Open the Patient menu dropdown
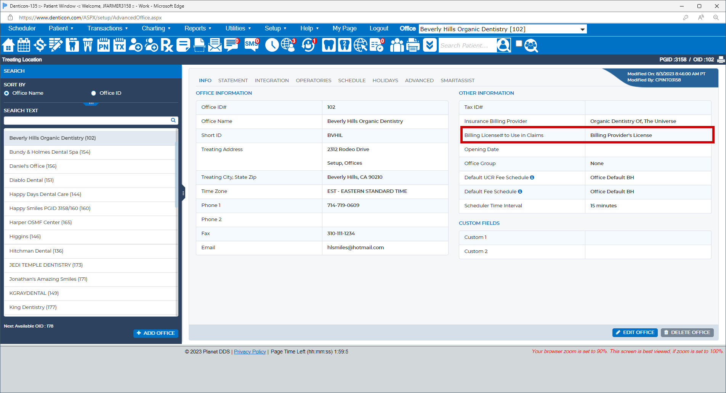The width and height of the screenshot is (726, 393). (61, 29)
